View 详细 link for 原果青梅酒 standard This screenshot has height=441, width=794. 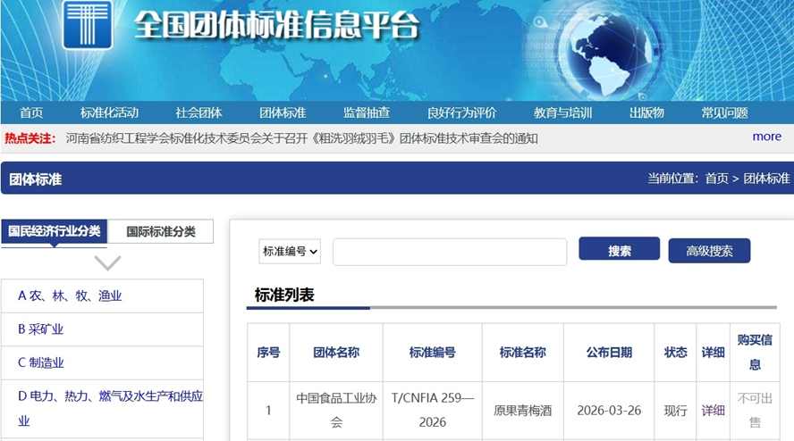713,411
